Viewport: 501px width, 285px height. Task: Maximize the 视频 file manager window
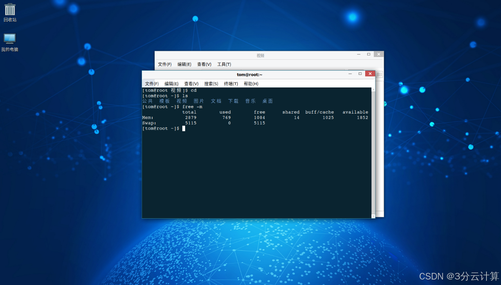(x=368, y=55)
